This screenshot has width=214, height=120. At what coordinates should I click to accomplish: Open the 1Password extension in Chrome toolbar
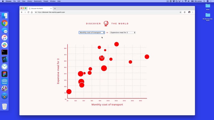185,12
